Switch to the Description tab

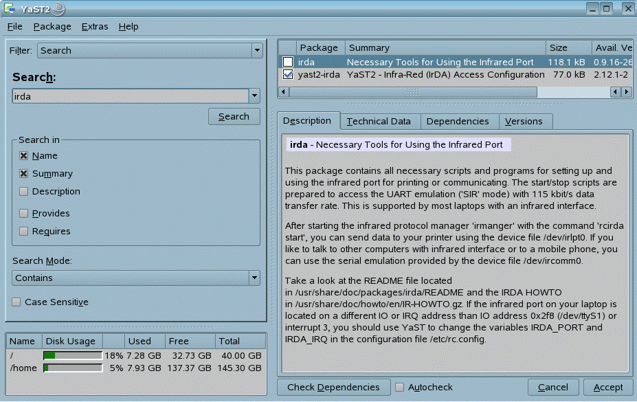(x=308, y=121)
